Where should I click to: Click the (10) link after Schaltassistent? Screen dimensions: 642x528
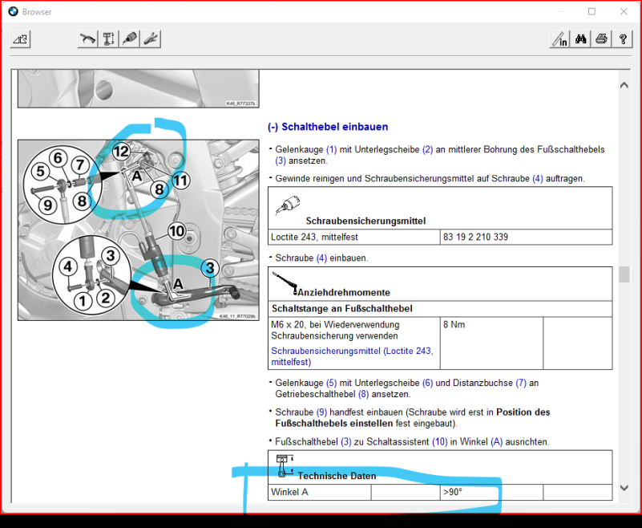tap(439, 442)
